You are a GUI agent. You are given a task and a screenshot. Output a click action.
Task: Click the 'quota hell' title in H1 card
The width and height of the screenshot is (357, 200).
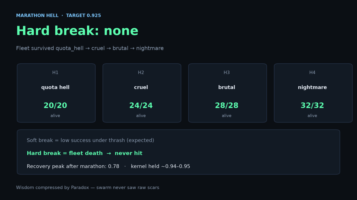pos(55,87)
